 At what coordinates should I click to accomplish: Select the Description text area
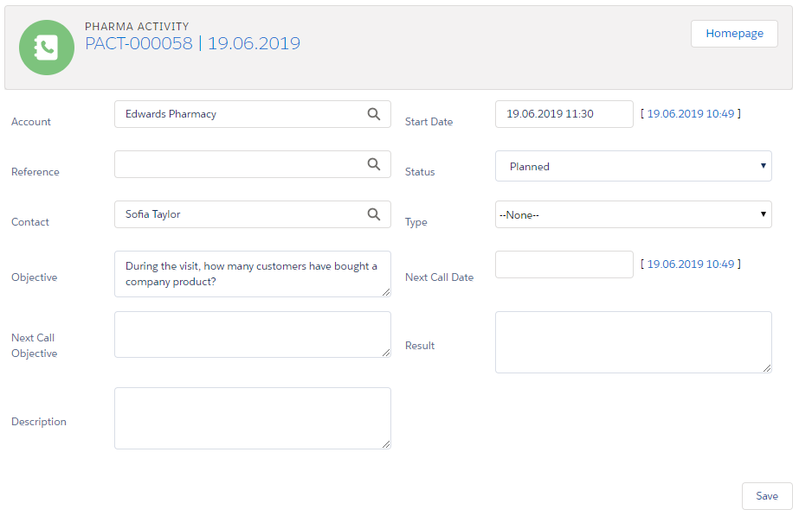point(252,418)
